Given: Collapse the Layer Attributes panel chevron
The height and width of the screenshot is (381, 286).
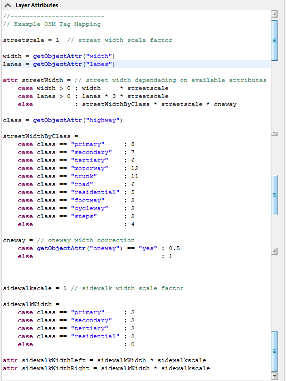Looking at the screenshot, I should pos(8,5).
